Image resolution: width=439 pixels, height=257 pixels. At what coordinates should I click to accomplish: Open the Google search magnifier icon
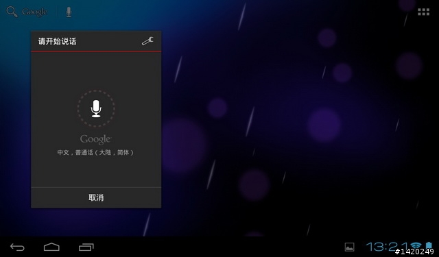(12, 12)
